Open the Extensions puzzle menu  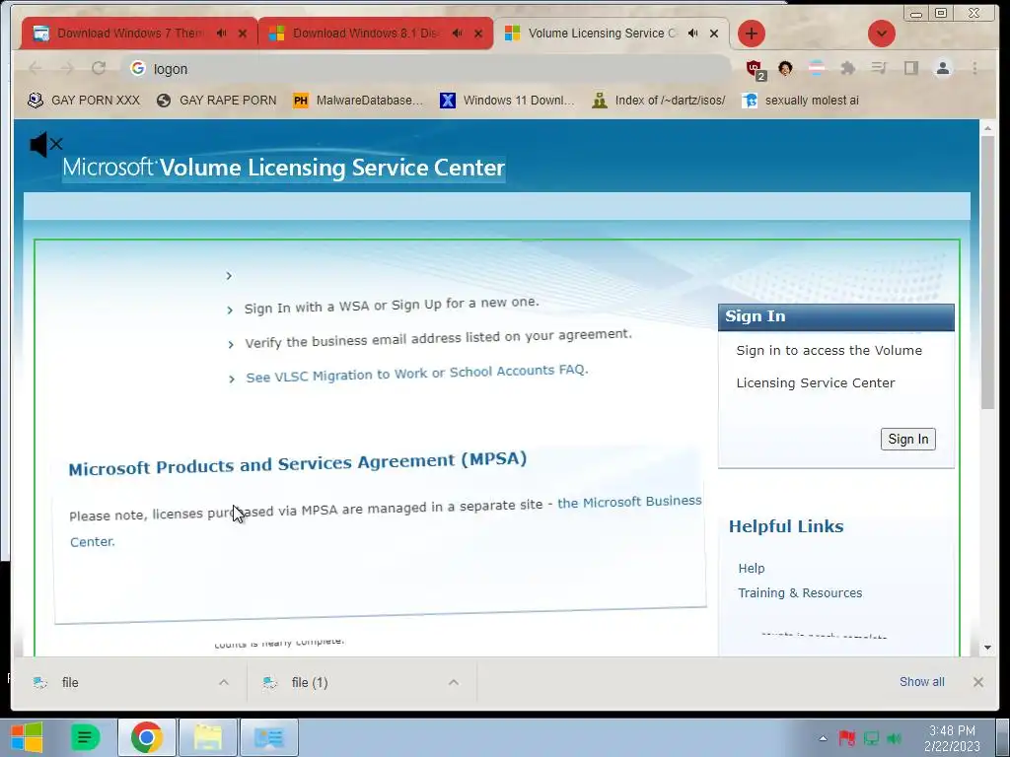[847, 68]
